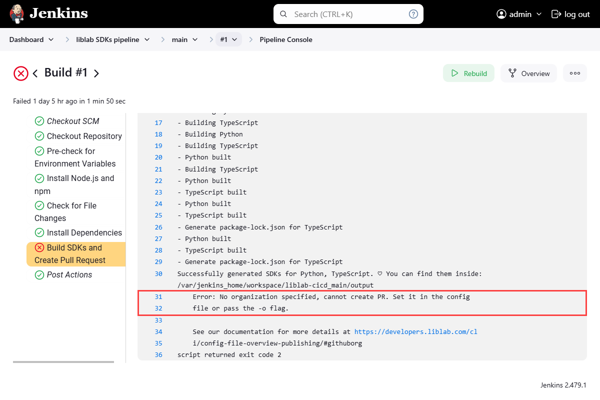Click the Rebuild button
Image resolution: width=600 pixels, height=400 pixels.
click(468, 73)
